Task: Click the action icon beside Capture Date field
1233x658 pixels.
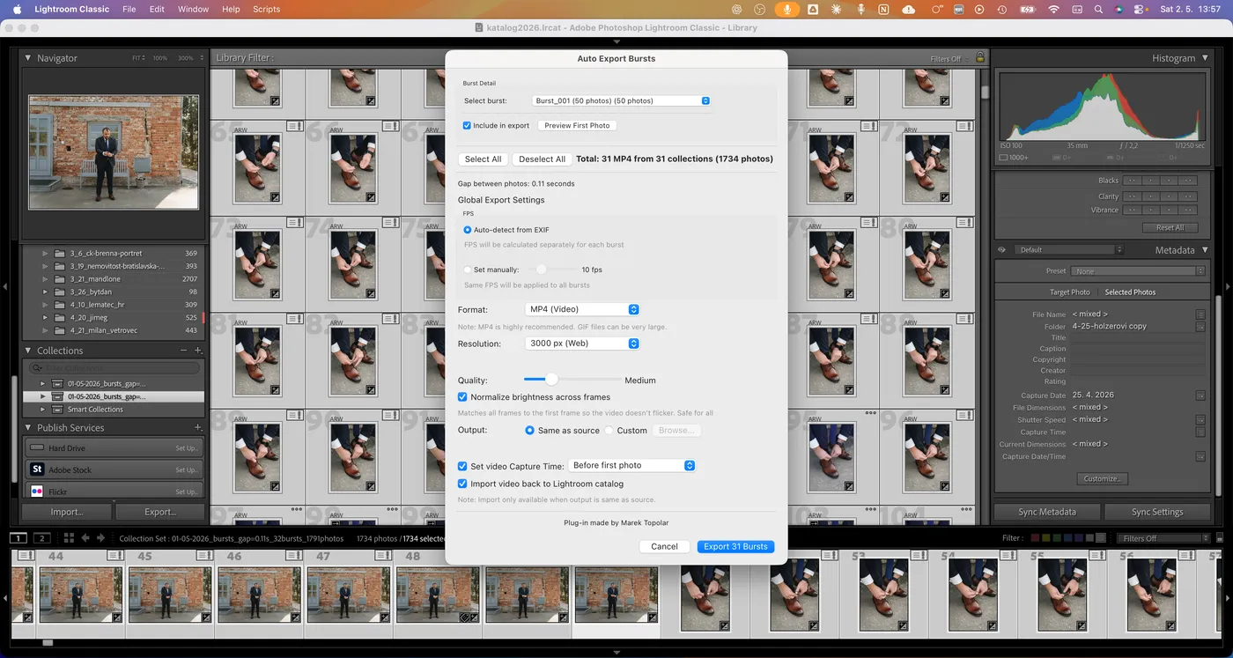Action: click(x=1200, y=396)
